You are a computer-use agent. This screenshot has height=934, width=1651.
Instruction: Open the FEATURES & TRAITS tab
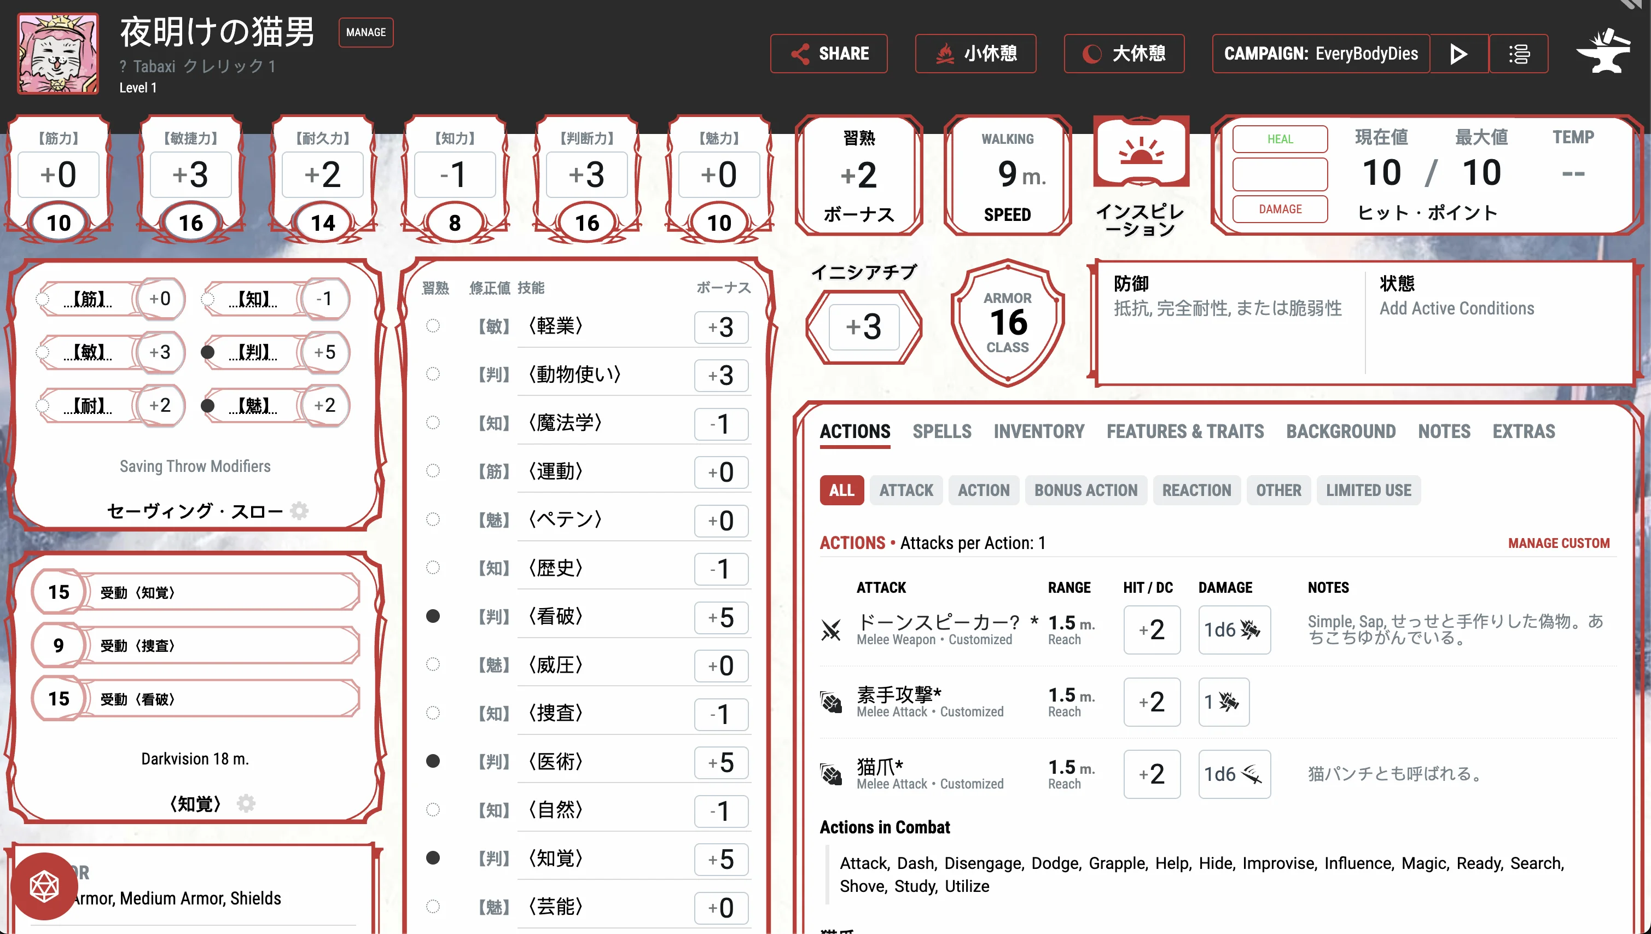pos(1184,431)
